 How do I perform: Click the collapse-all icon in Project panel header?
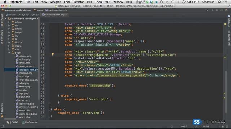pos(27,15)
